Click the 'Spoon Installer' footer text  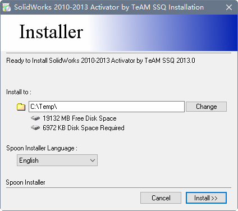[x=25, y=182]
